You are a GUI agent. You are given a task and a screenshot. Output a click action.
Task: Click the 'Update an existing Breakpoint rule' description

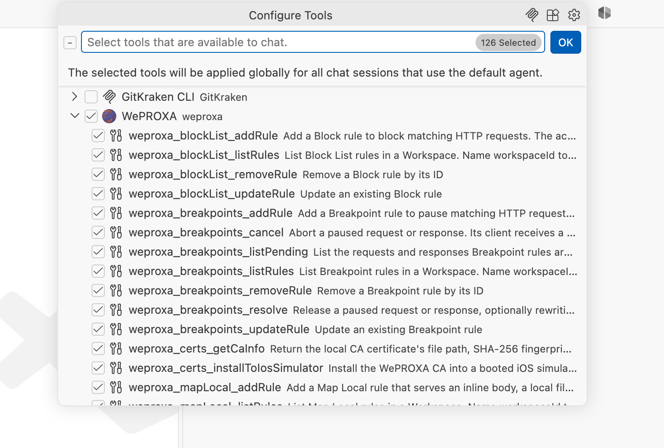coord(398,330)
